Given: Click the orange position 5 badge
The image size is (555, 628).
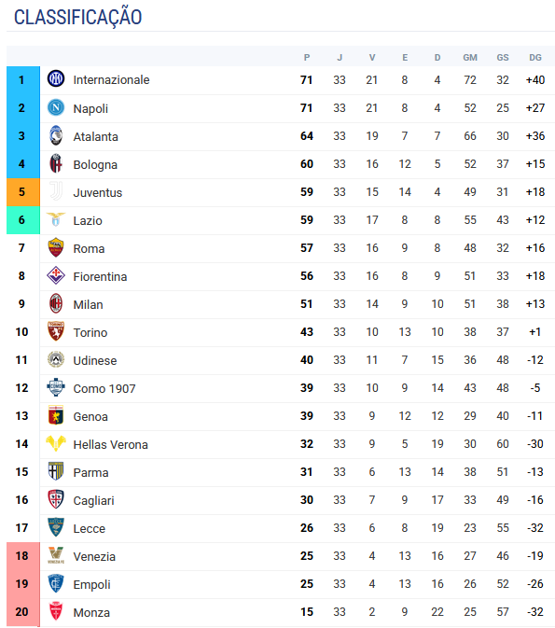Looking at the screenshot, I should [x=23, y=192].
